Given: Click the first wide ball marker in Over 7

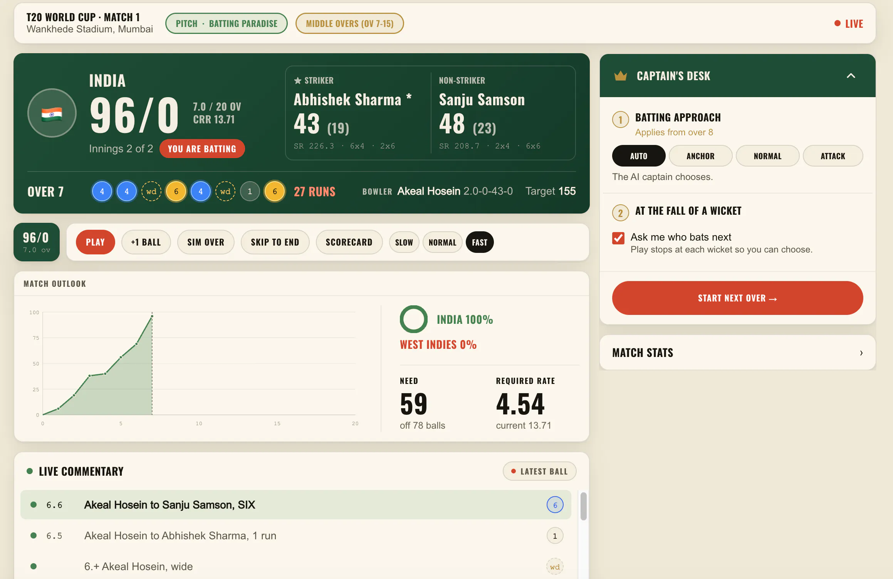Looking at the screenshot, I should (151, 191).
